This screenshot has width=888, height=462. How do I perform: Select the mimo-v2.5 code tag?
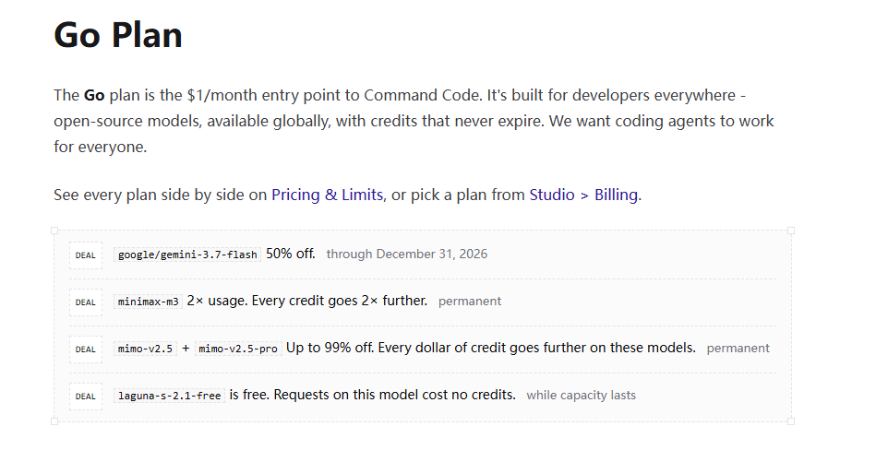pyautogui.click(x=145, y=349)
